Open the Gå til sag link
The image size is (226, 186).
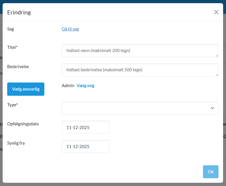tap(70, 29)
